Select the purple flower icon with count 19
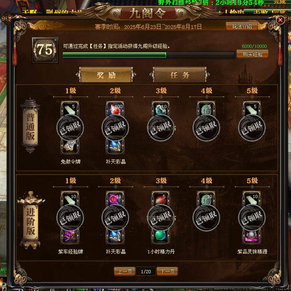This screenshot has height=291, width=291. [x=115, y=199]
